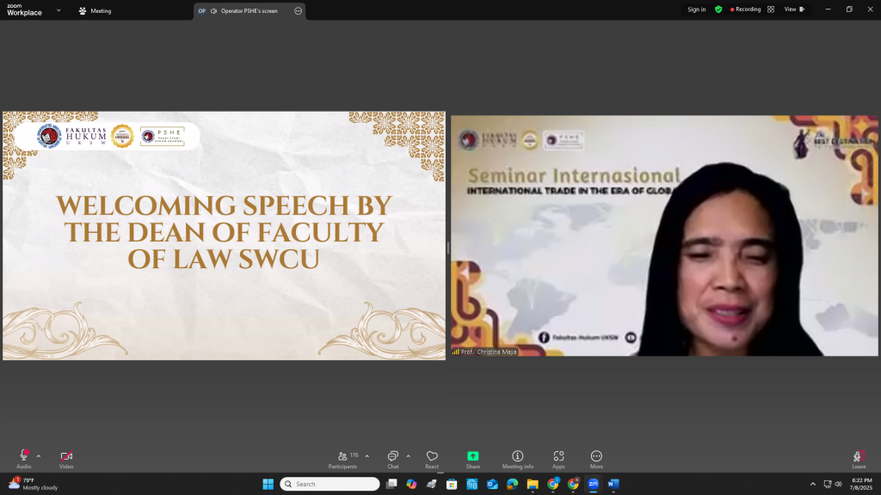The image size is (881, 495).
Task: Turn on Video camera in Zoom
Action: tap(66, 456)
